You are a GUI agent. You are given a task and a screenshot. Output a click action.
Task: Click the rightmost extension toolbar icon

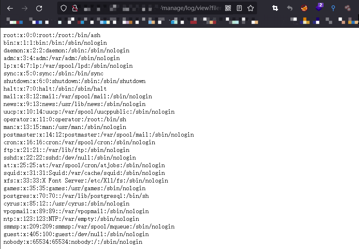click(x=347, y=8)
